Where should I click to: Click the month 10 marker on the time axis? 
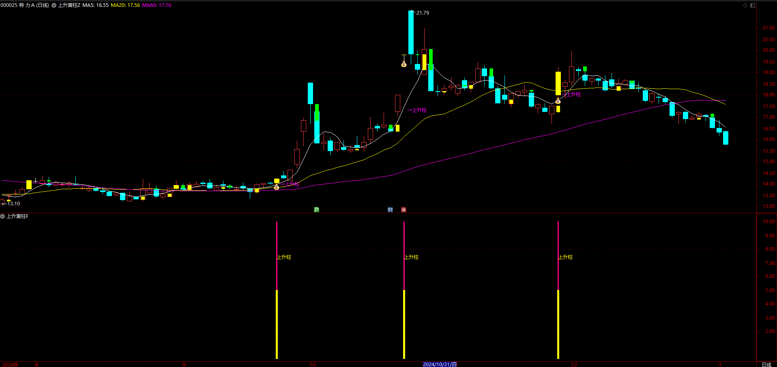click(313, 365)
